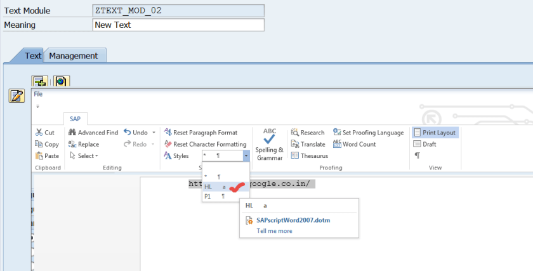Click the Cut scissors icon
533x271 pixels.
(39, 132)
